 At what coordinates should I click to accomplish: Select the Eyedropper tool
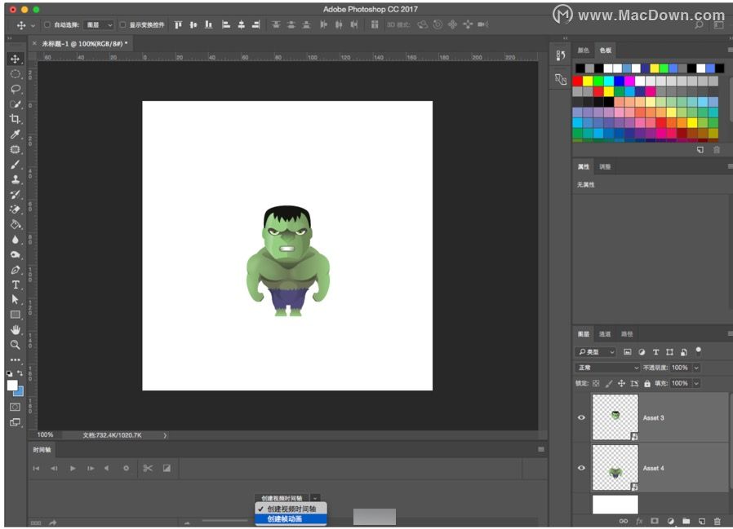[x=15, y=134]
